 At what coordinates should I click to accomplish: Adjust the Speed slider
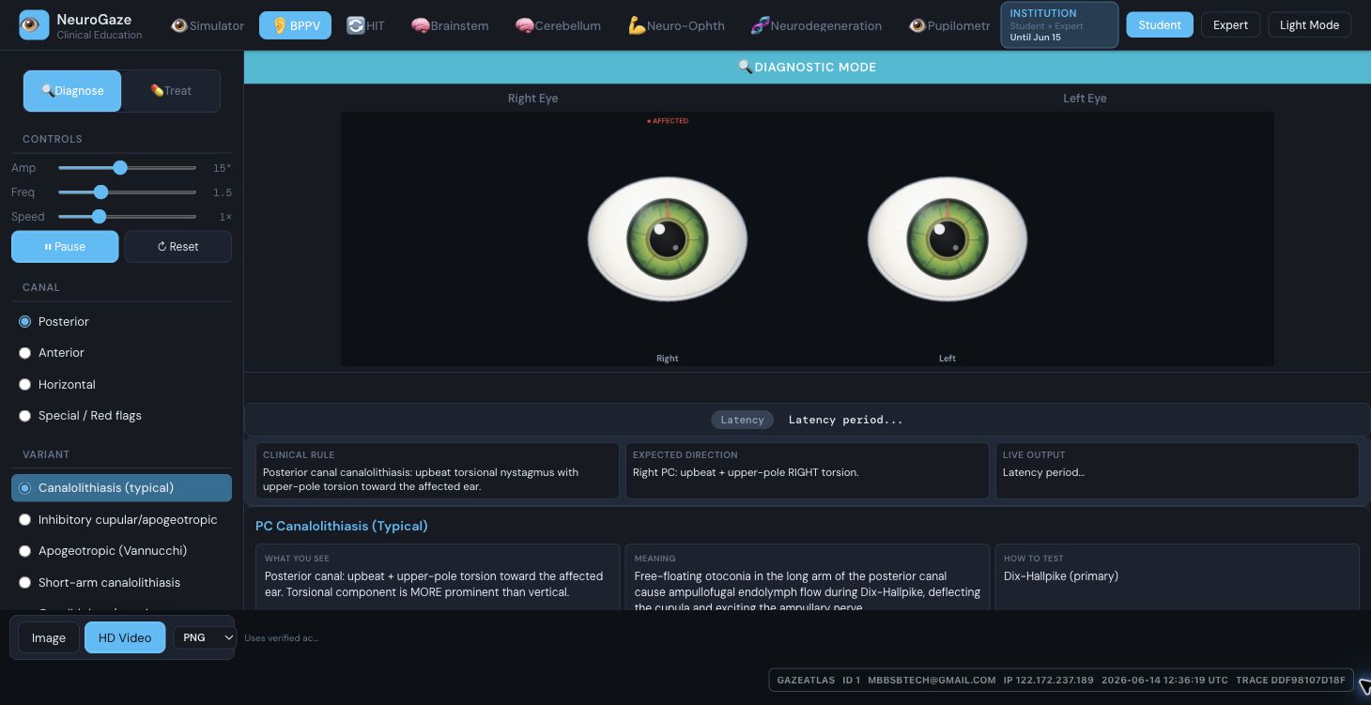pyautogui.click(x=127, y=217)
